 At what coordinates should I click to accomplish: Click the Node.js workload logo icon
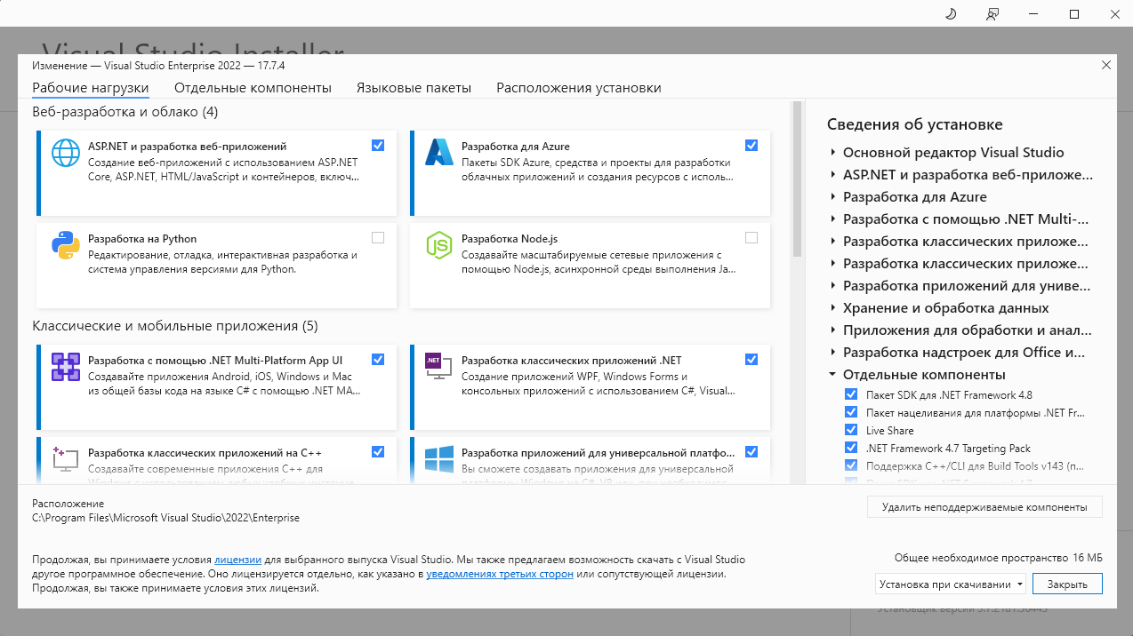pyautogui.click(x=439, y=245)
